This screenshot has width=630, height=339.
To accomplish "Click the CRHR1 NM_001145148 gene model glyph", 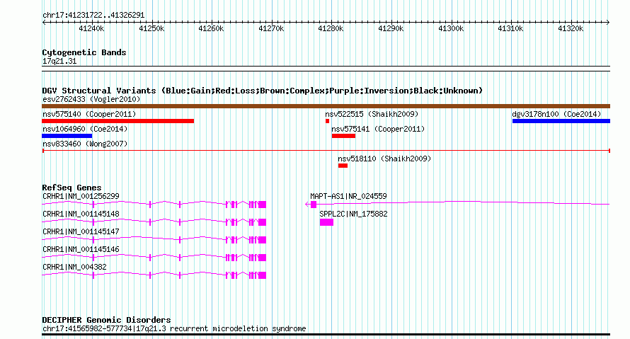I will [154, 222].
